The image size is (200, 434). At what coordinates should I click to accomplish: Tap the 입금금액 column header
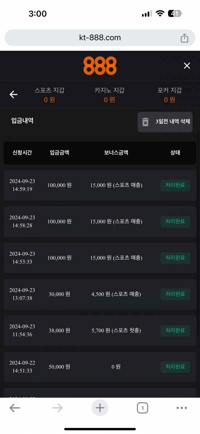(60, 153)
